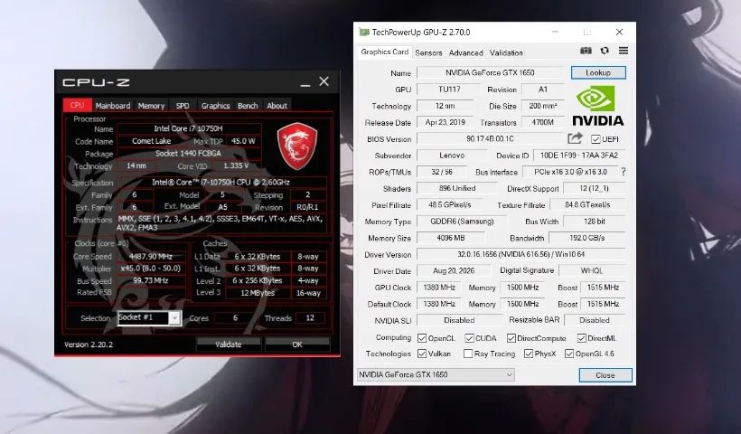Open the GPU selection dropdown in GPU-Z

tap(436, 374)
